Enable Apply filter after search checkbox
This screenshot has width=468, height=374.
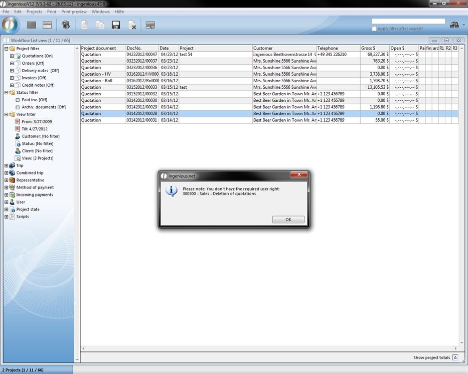point(374,29)
